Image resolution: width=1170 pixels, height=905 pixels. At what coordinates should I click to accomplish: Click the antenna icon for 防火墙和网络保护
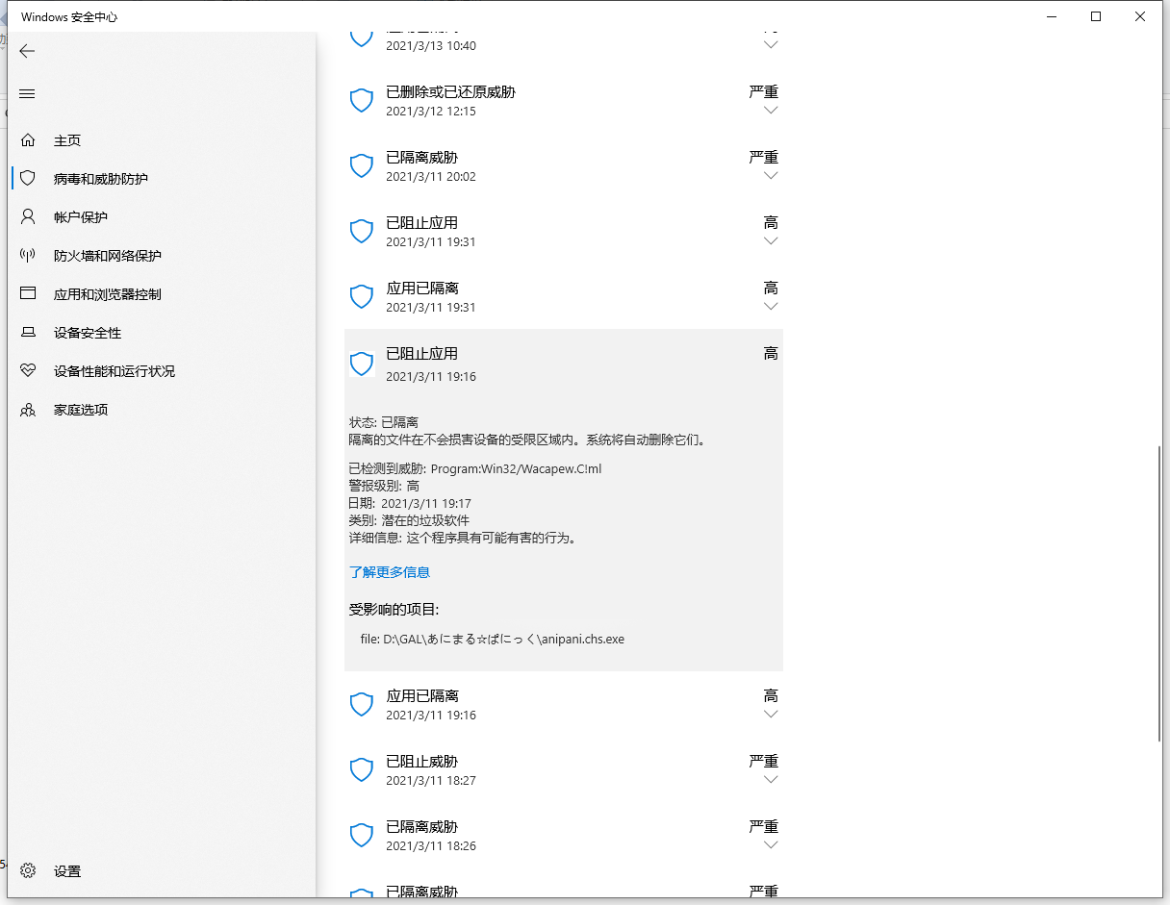tap(28, 255)
